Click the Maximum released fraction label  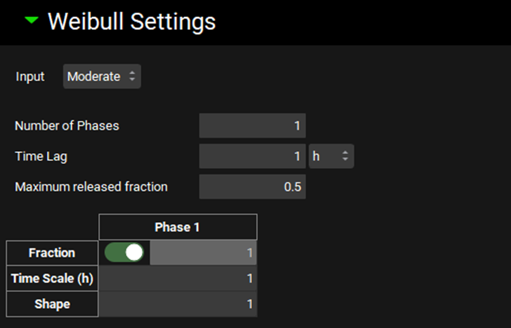pyautogui.click(x=91, y=187)
